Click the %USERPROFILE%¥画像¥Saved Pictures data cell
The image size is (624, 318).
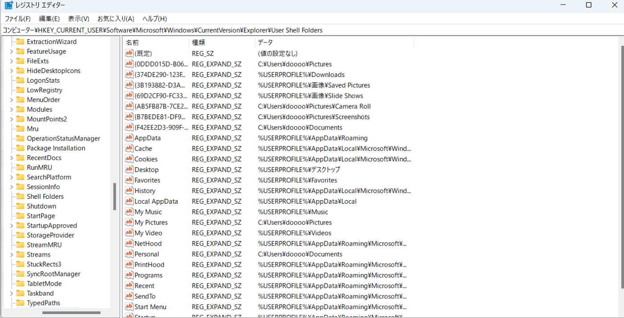click(314, 85)
